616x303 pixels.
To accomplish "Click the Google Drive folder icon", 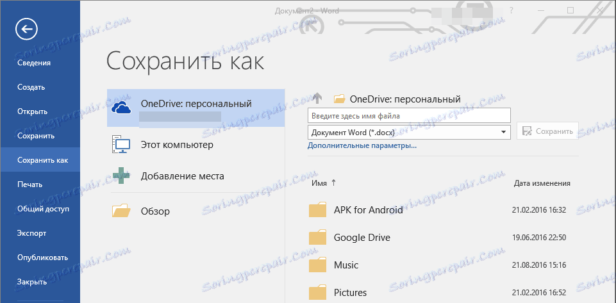I will (317, 238).
